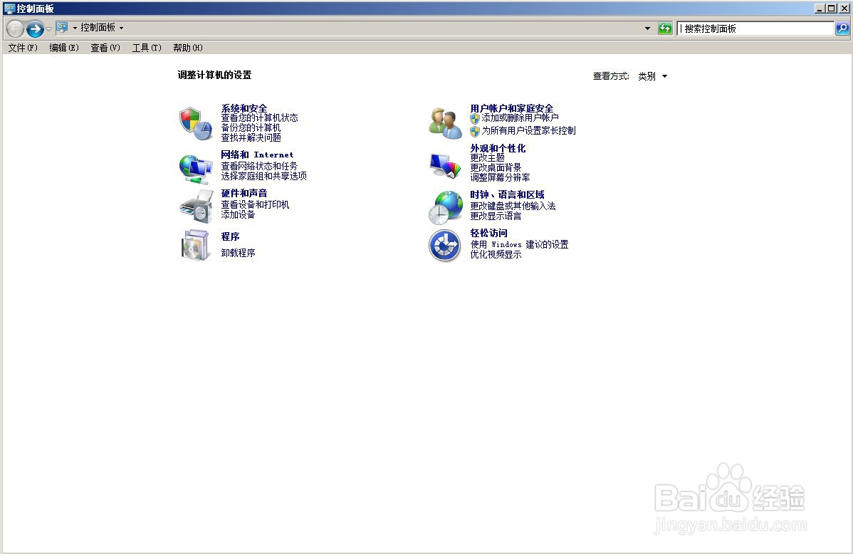Viewport: 853px width, 554px height.
Task: Open the 外观和个性化 category link
Action: click(498, 148)
